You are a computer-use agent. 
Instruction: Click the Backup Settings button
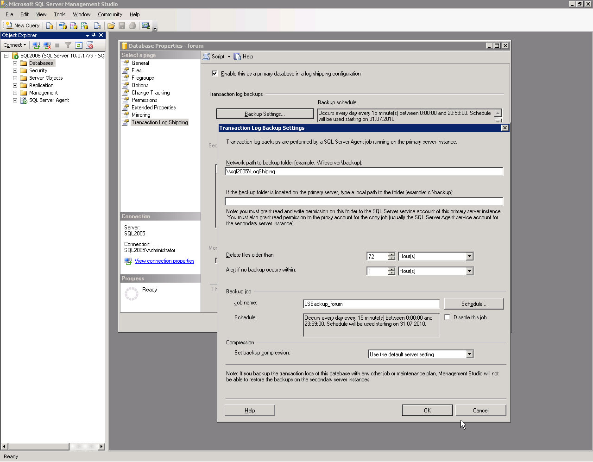[x=265, y=114]
